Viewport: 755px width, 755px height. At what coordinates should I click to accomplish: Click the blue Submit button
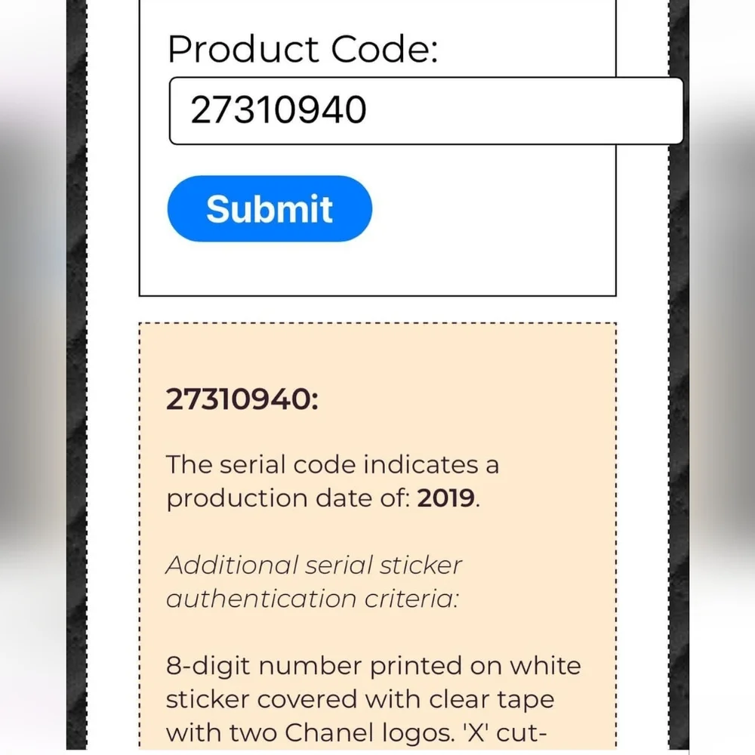click(x=270, y=208)
